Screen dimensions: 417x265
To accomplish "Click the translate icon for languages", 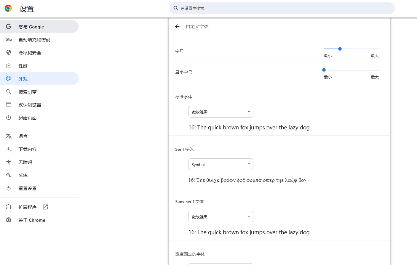I will click(9, 136).
